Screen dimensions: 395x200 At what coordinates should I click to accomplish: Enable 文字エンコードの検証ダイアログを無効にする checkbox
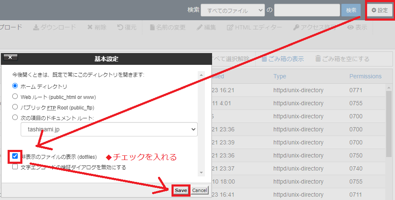pyautogui.click(x=15, y=167)
